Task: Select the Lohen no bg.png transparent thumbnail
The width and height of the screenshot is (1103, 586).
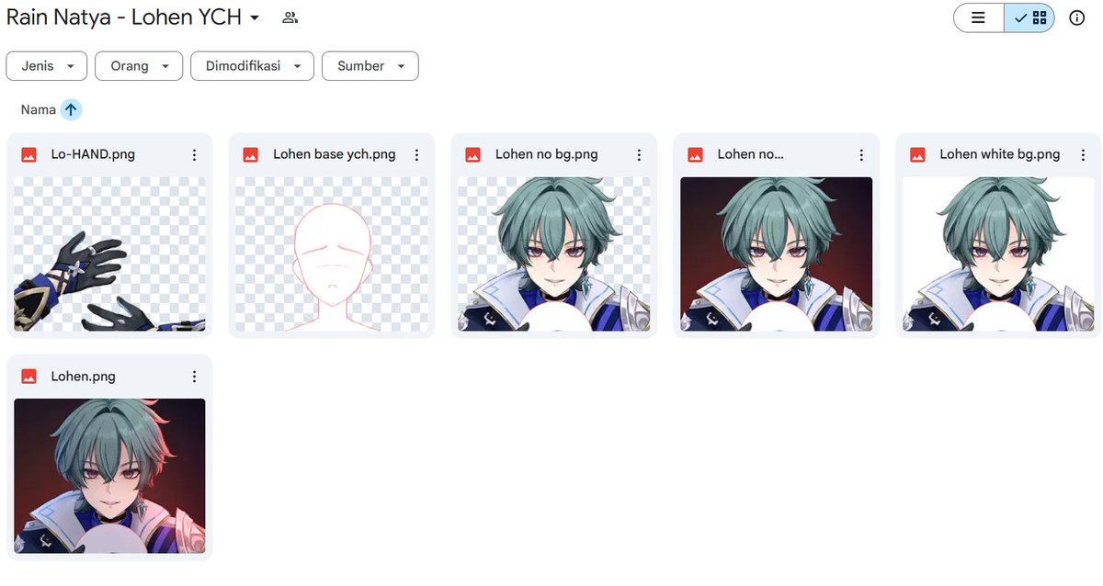Action: click(x=554, y=254)
